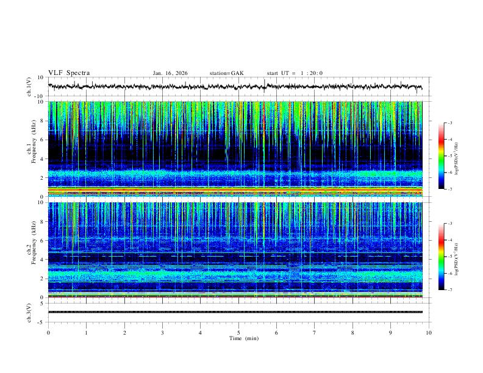Click the "-7" tick on the upper colorbar
Screen dimensions: 483x373
pos(449,189)
